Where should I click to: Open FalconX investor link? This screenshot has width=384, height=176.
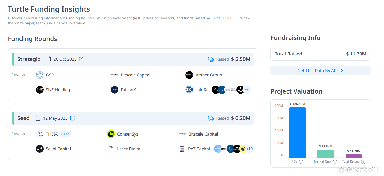[128, 90]
